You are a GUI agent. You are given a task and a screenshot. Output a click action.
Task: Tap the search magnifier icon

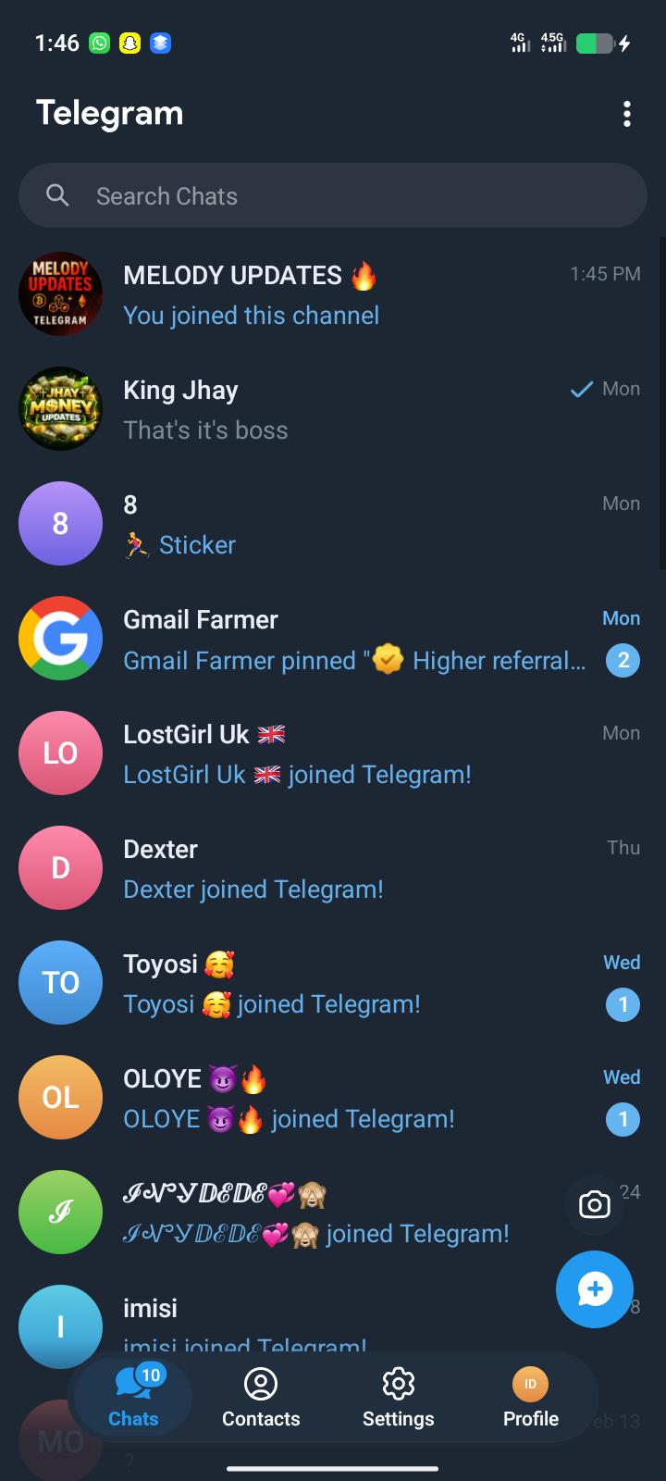coord(57,195)
